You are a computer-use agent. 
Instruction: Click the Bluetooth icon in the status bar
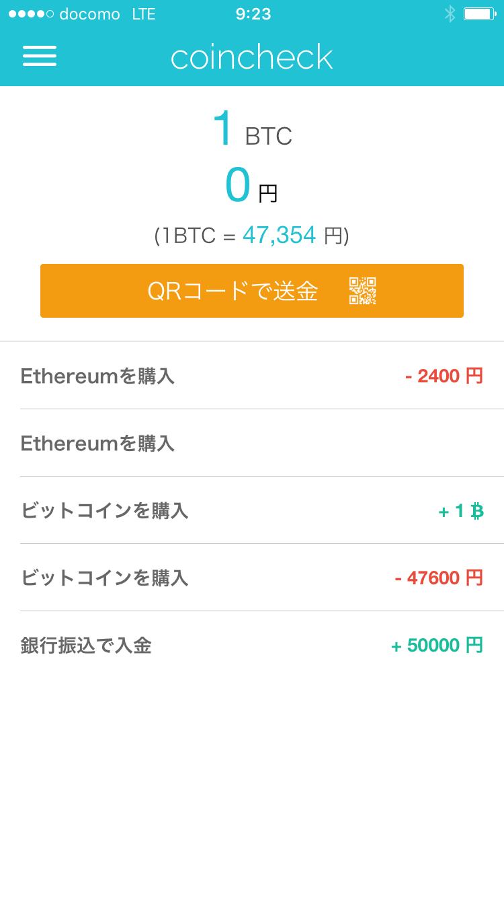click(450, 14)
